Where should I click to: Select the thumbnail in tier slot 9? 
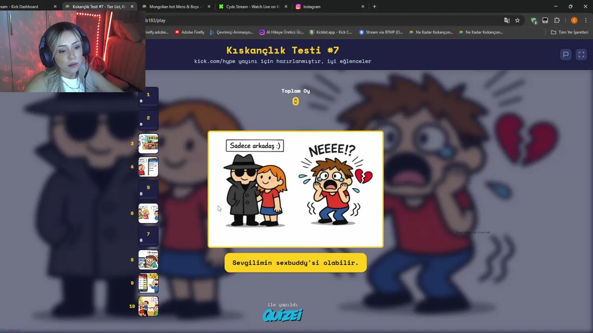[148, 283]
